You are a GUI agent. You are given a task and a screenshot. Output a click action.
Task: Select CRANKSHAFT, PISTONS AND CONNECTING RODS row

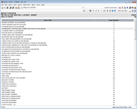[68, 29]
